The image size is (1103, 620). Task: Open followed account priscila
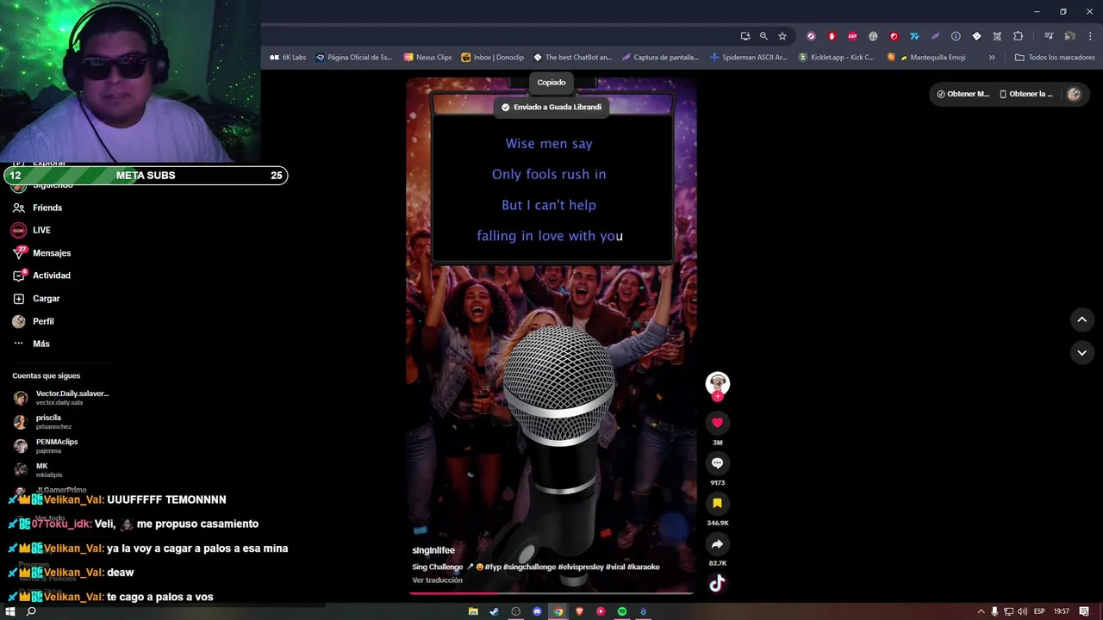[43, 422]
